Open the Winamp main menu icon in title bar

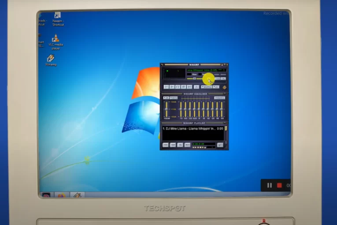click(163, 64)
